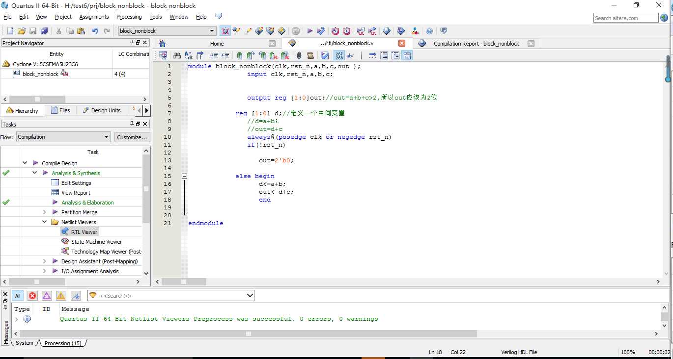This screenshot has height=359, width=673.
Task: Click the paperclip icon in editor toolbar
Action: pos(299,55)
